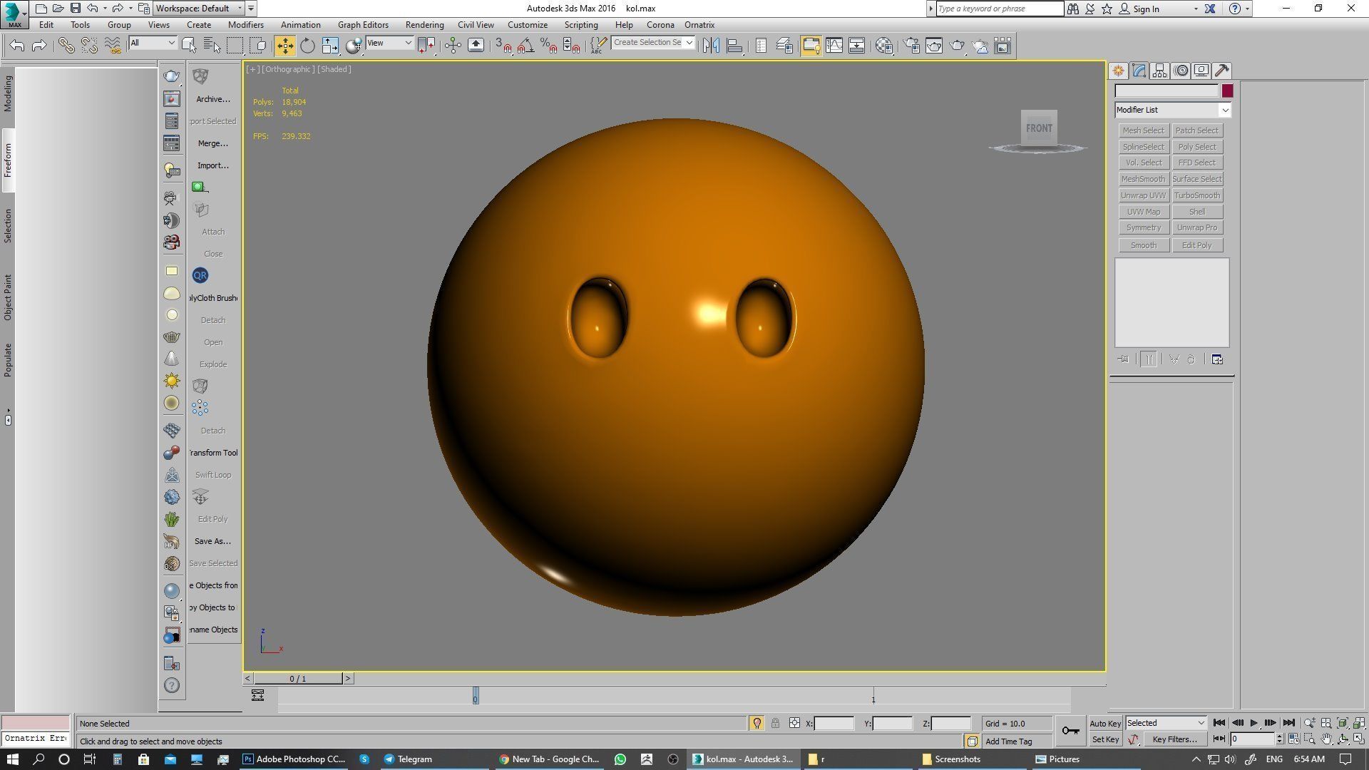Choose the Select and Rotate tool
The width and height of the screenshot is (1369, 770).
[307, 46]
